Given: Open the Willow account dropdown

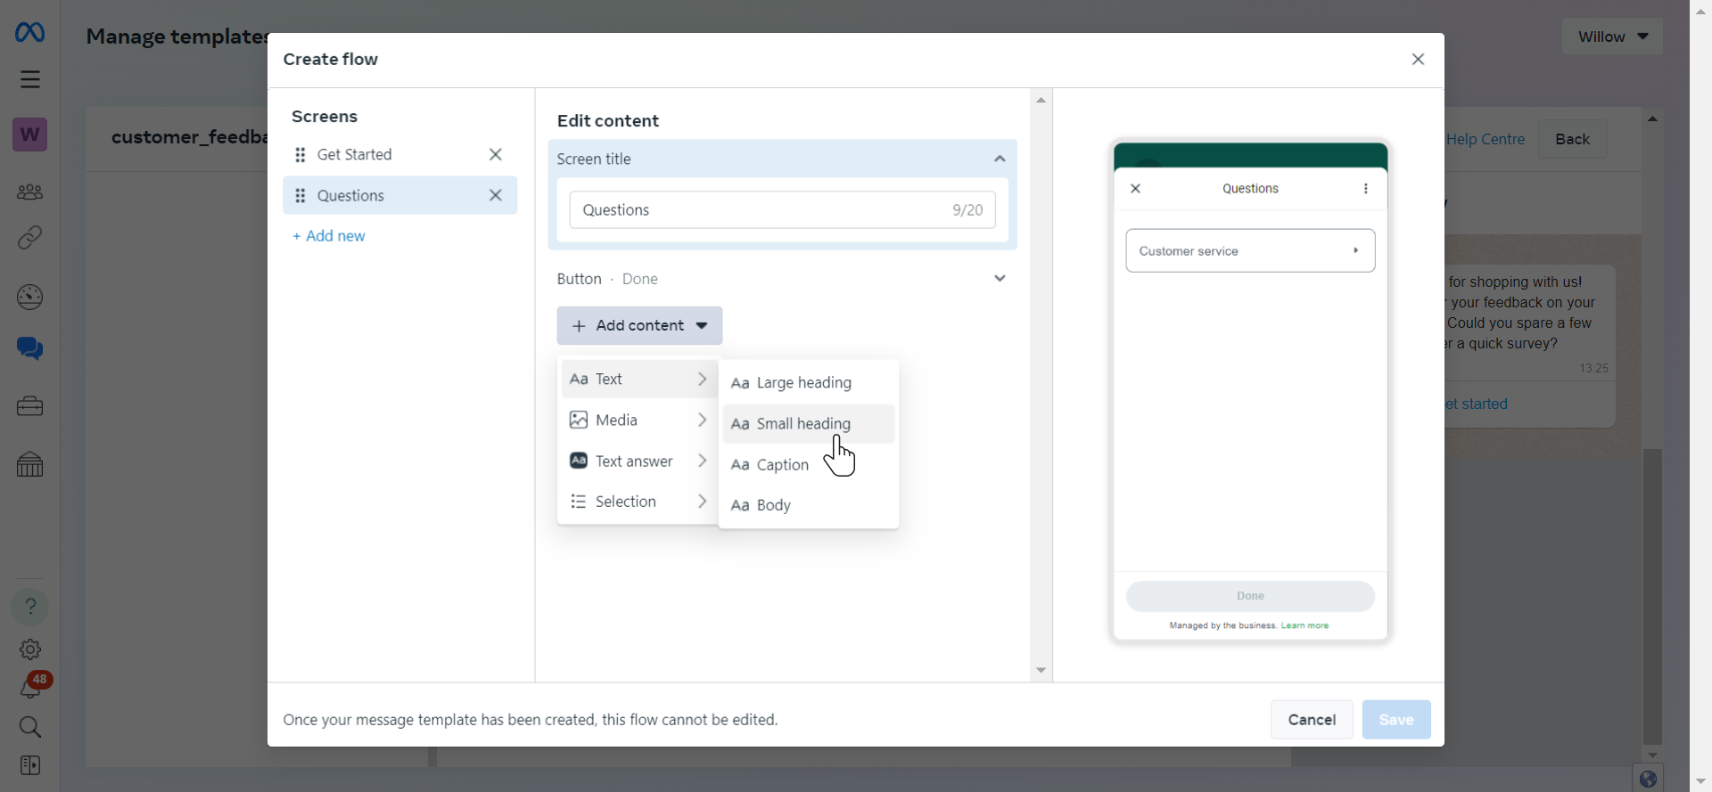Looking at the screenshot, I should pos(1612,37).
